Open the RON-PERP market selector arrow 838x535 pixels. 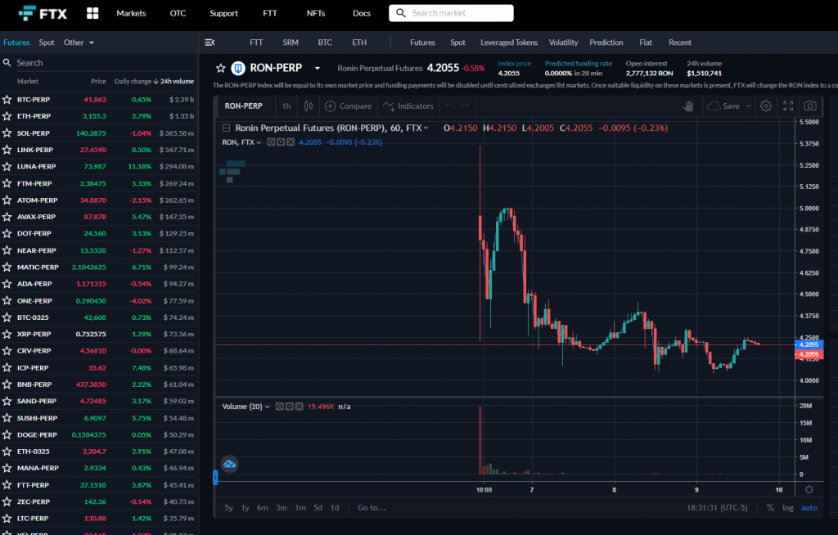[x=318, y=69]
